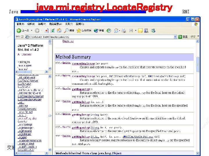Click the class list frame scroll-down arrow
The width and height of the screenshot is (209, 156).
pos(50,150)
